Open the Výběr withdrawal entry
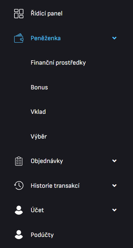The height and width of the screenshot is (248, 133). (39, 136)
